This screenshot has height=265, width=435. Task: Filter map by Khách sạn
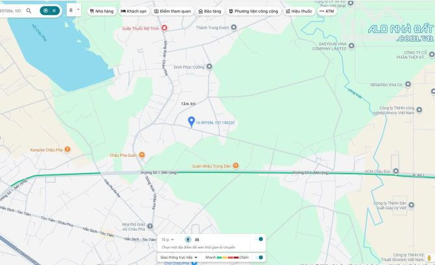[x=134, y=11]
